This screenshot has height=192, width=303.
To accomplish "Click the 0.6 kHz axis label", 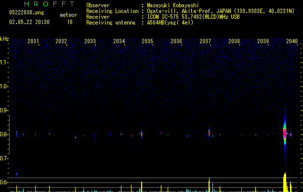I will click(x=3, y=182).
